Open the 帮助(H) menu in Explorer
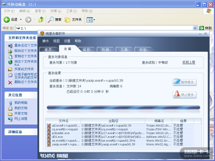The width and height of the screenshot is (215, 161). pyautogui.click(x=87, y=11)
